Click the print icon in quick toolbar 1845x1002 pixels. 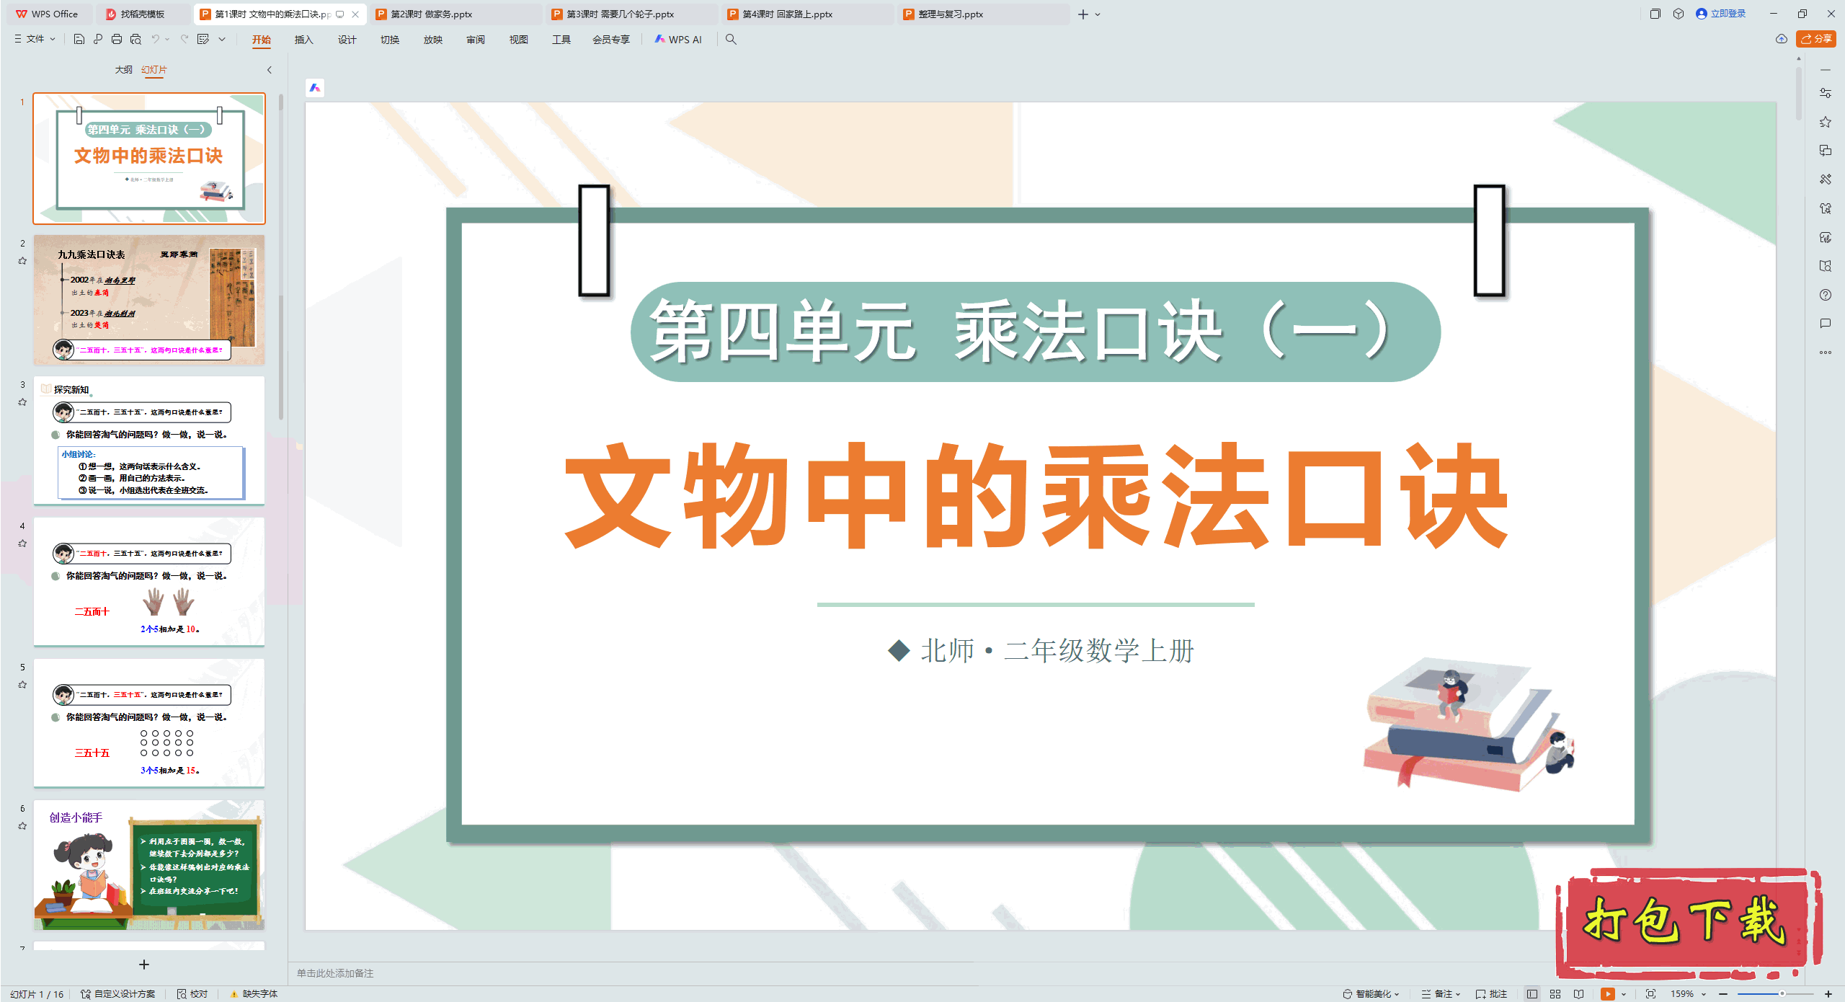[x=117, y=39]
